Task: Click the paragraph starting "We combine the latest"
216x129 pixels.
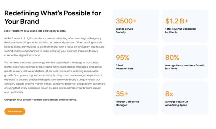Action: [55, 77]
